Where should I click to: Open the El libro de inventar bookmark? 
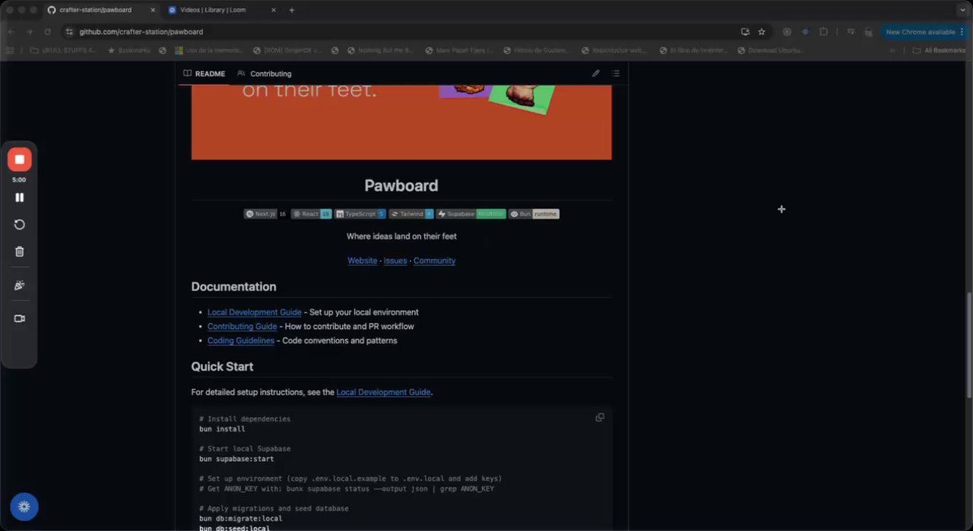tap(693, 51)
